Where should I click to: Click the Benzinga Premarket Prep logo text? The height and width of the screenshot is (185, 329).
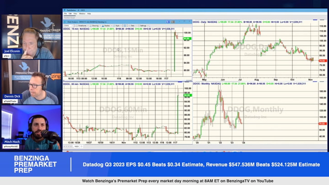pos(35,164)
